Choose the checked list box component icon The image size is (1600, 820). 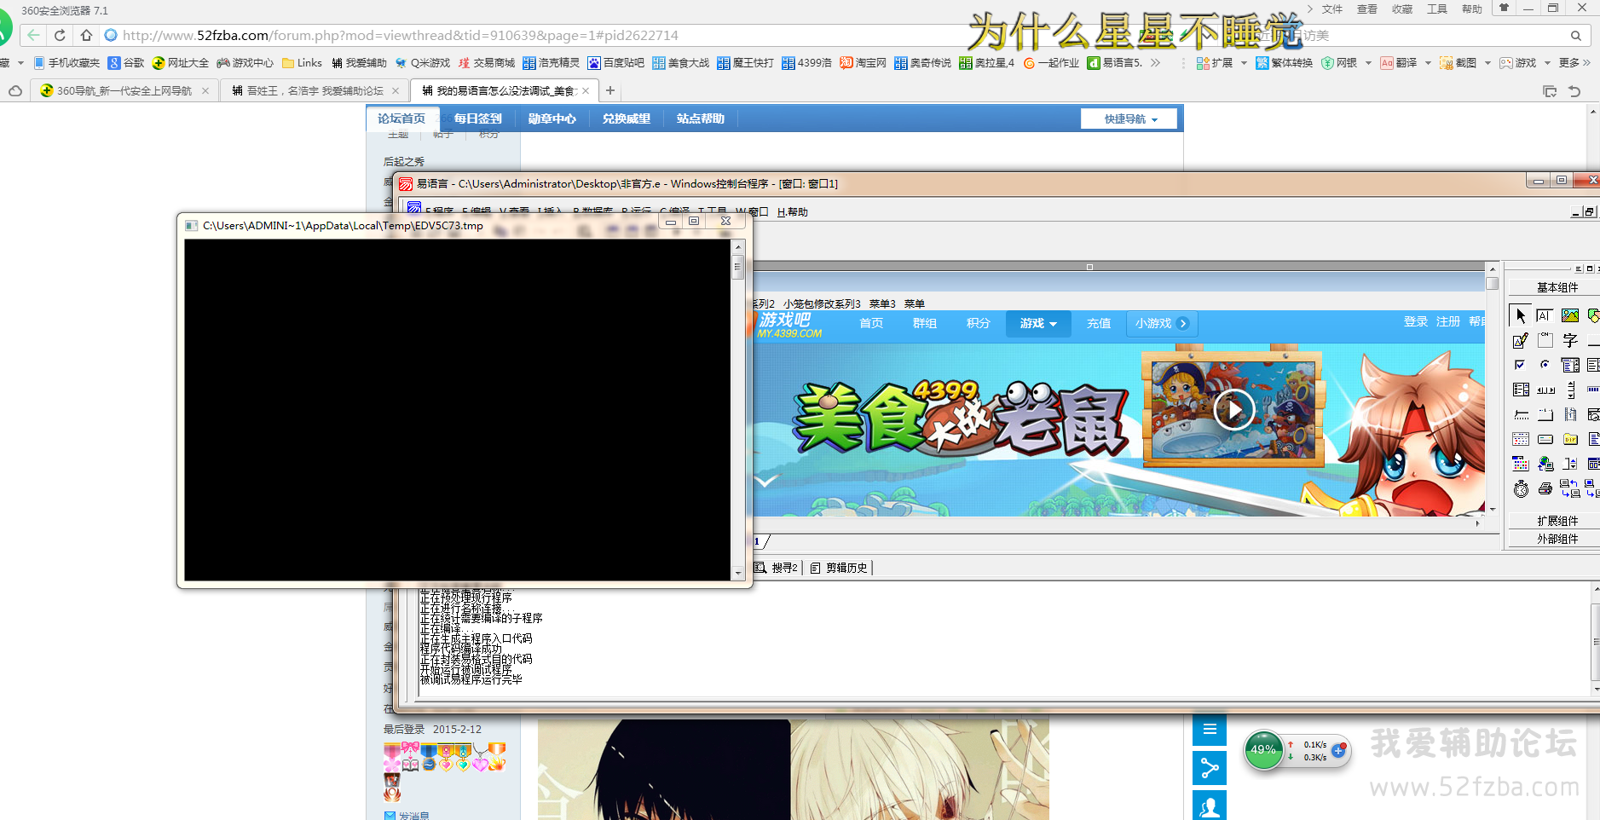coord(1521,390)
